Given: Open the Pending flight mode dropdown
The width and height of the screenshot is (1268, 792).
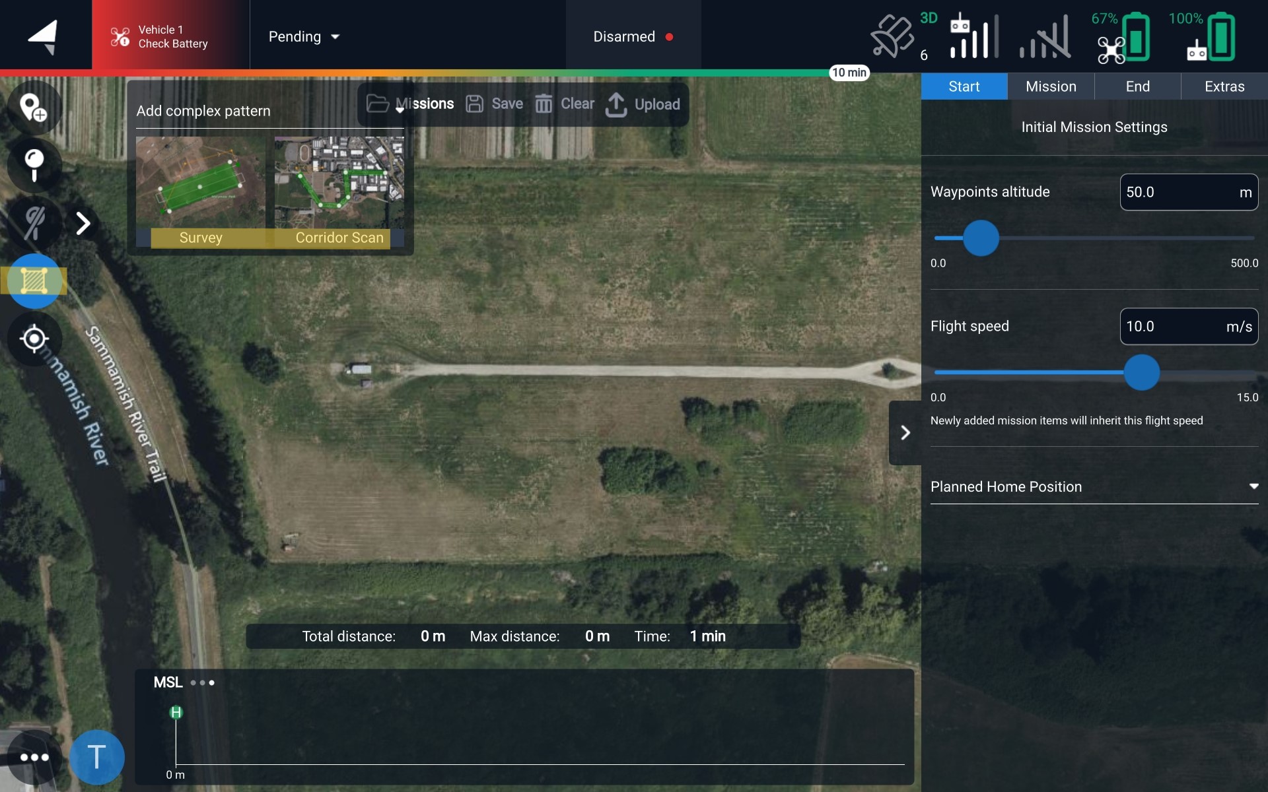Looking at the screenshot, I should point(304,37).
